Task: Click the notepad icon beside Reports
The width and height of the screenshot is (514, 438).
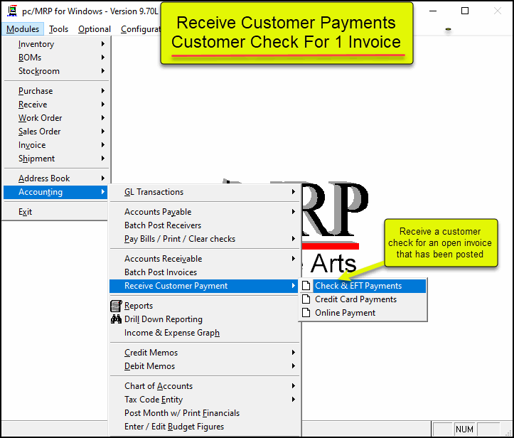Action: pos(116,306)
